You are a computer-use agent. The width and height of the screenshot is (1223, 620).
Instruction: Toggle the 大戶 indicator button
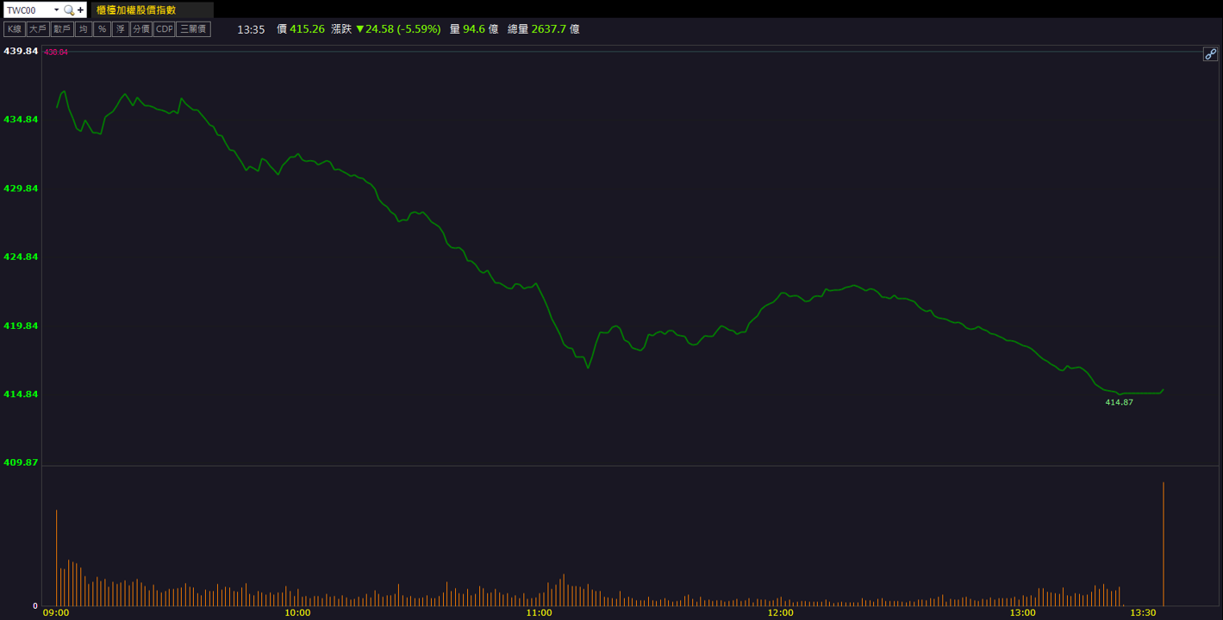[x=37, y=29]
